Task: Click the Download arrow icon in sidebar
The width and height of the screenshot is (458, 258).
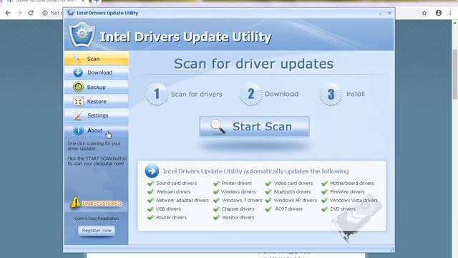Action: point(78,72)
